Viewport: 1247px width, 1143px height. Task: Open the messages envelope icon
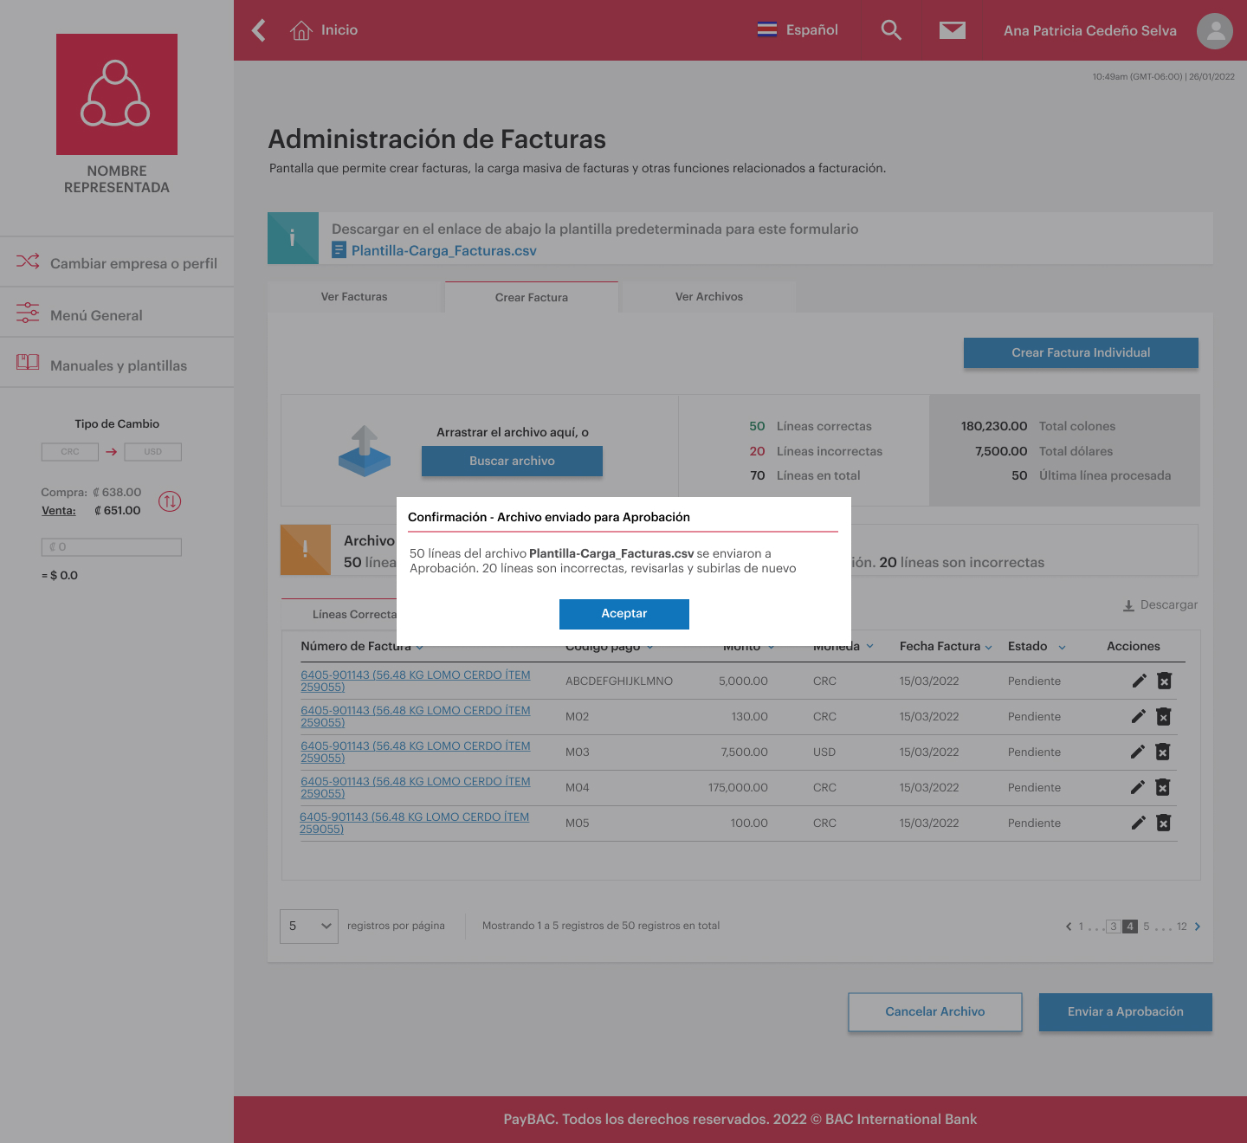click(x=953, y=29)
